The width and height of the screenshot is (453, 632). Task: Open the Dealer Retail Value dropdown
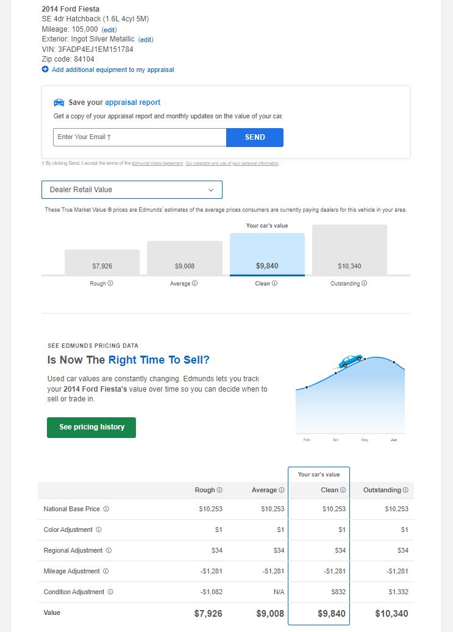132,190
